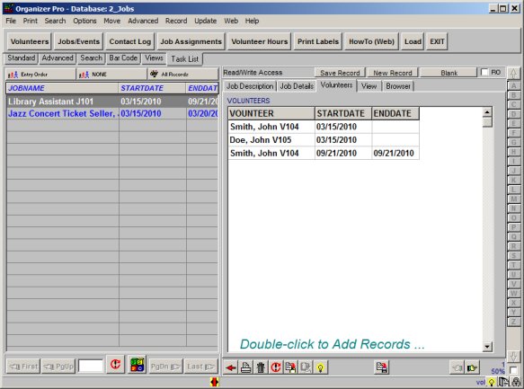Switch to the Browser tab
The image size is (524, 389).
(x=398, y=86)
